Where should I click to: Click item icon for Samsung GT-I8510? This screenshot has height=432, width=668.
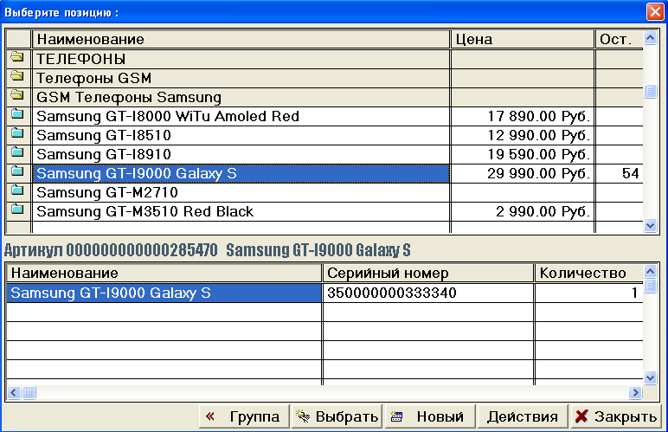17,133
